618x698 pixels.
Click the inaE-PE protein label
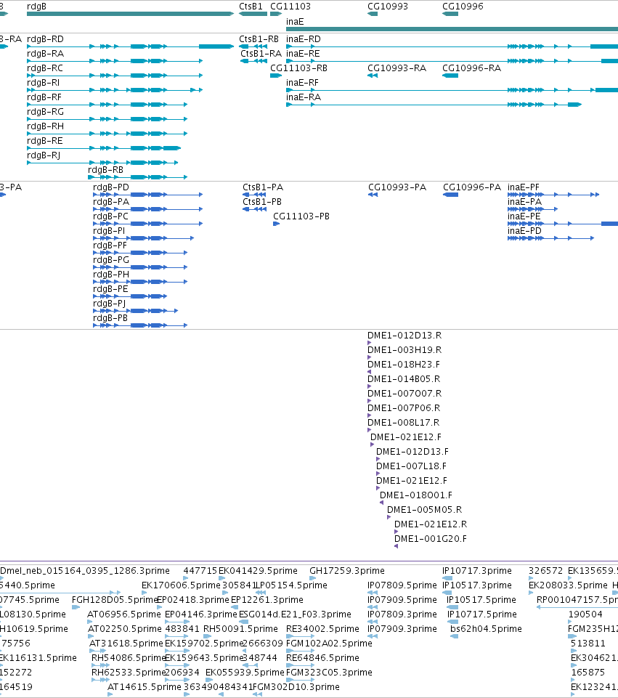[x=524, y=216]
